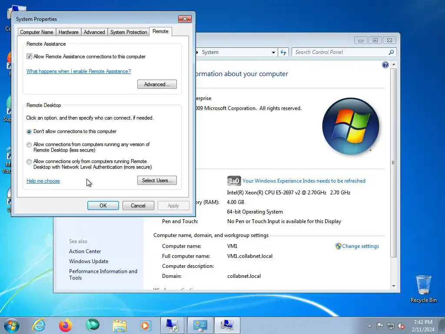Image resolution: width=445 pixels, height=334 pixels.
Task: Open the green globe taskbar app
Action: [93, 325]
